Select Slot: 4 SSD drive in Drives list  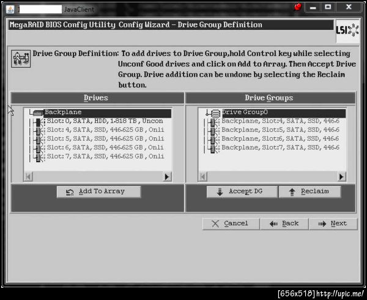105,130
